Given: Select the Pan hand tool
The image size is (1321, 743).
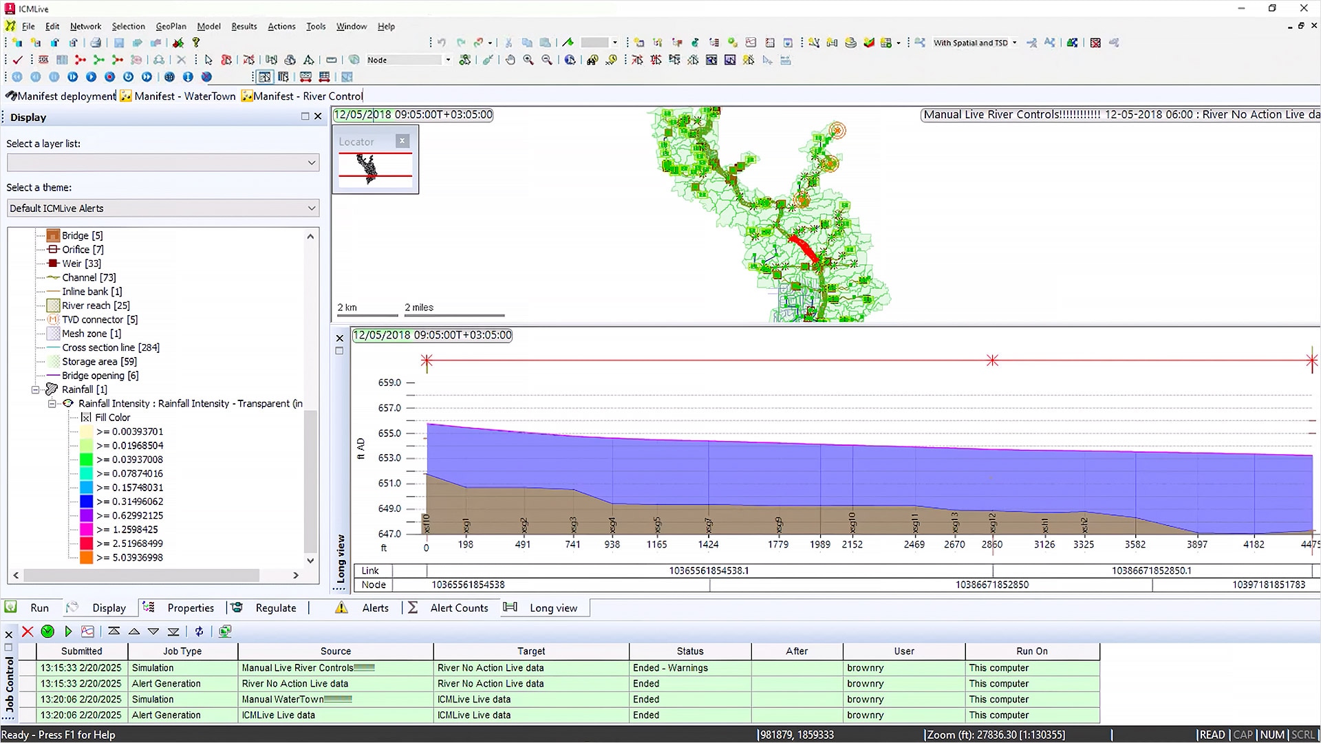Looking at the screenshot, I should coord(511,60).
